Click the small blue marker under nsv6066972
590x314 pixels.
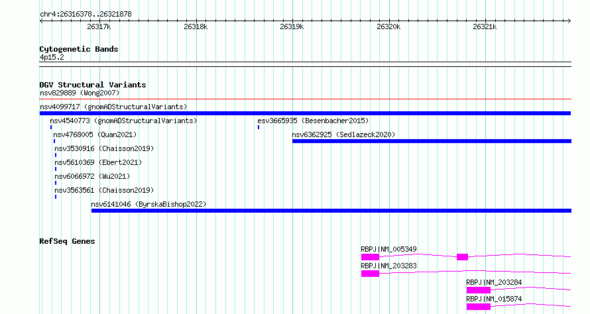56,183
